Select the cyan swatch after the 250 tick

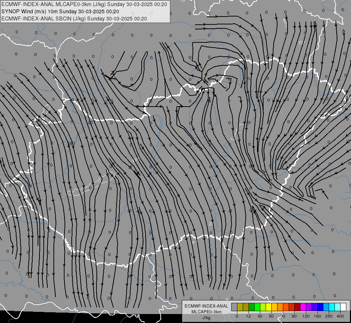coord(332,307)
